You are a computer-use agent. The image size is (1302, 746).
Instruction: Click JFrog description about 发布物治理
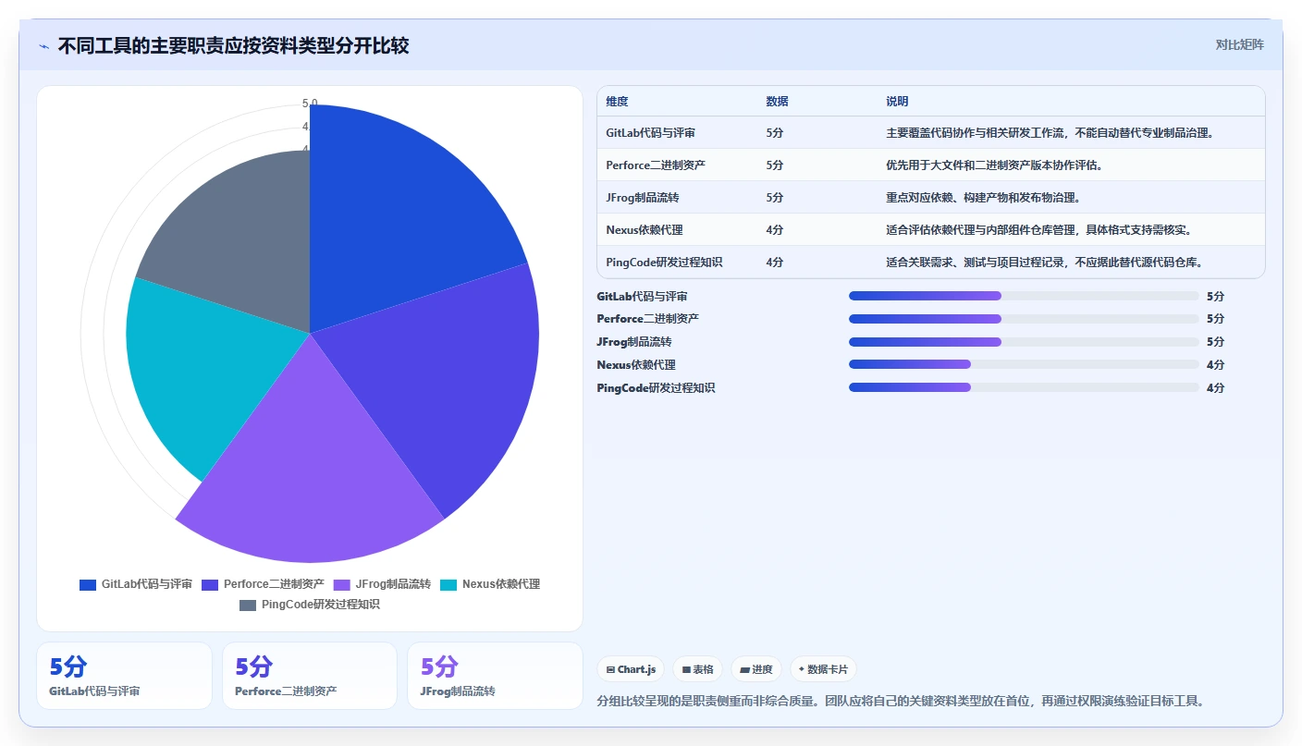point(983,198)
